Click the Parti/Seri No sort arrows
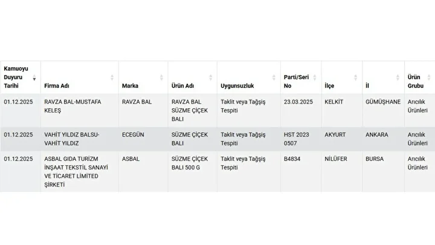 tap(315, 77)
